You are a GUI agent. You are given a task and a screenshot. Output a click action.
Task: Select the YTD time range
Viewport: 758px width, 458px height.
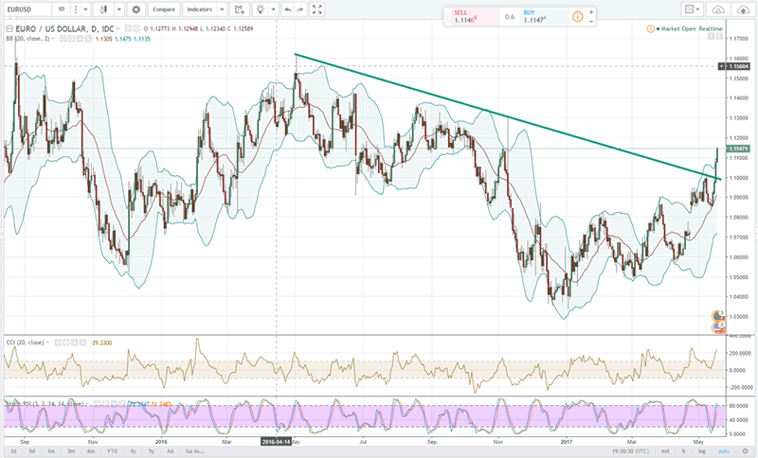click(111, 452)
